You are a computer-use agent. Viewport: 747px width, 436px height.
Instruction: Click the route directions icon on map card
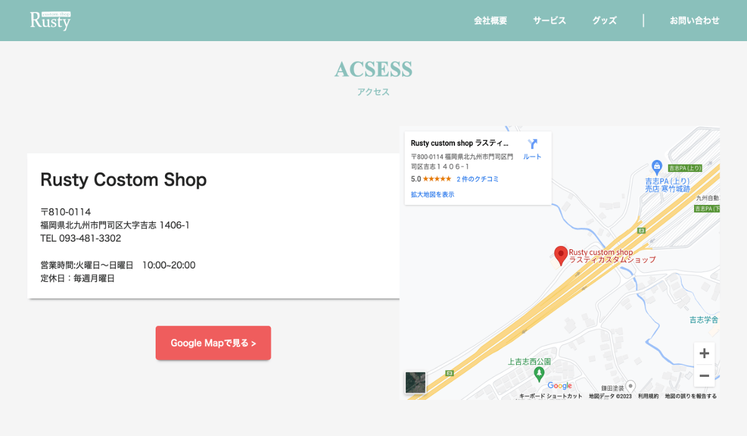532,144
